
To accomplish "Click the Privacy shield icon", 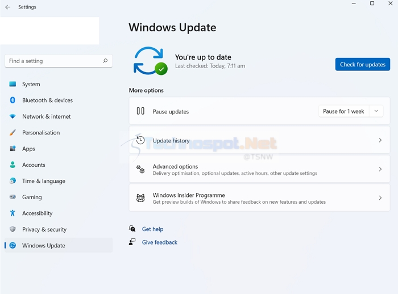I will click(x=13, y=229).
